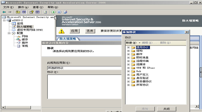
Task: Expand the 所有协议 folder
Action: [128, 85]
